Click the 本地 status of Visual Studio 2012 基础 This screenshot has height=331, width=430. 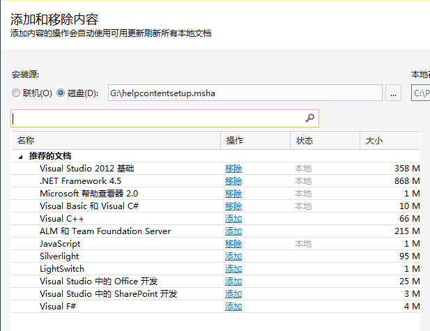[303, 169]
